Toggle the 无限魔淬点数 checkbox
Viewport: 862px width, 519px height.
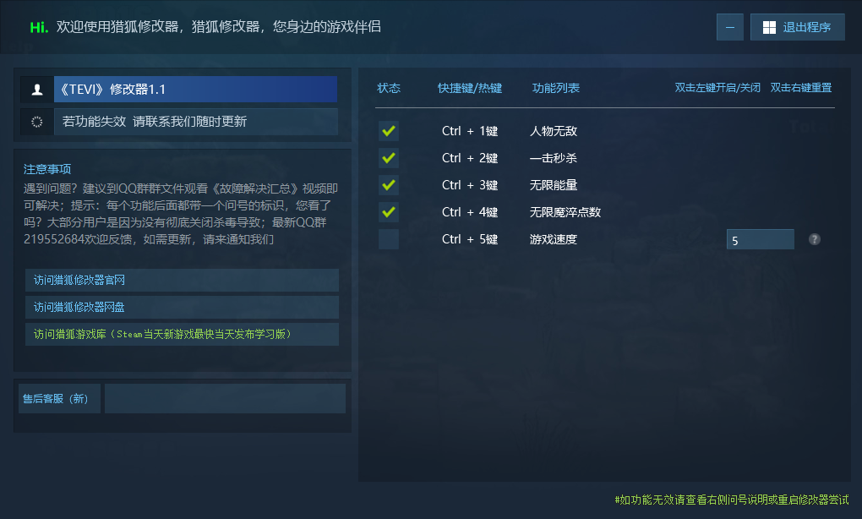point(389,212)
